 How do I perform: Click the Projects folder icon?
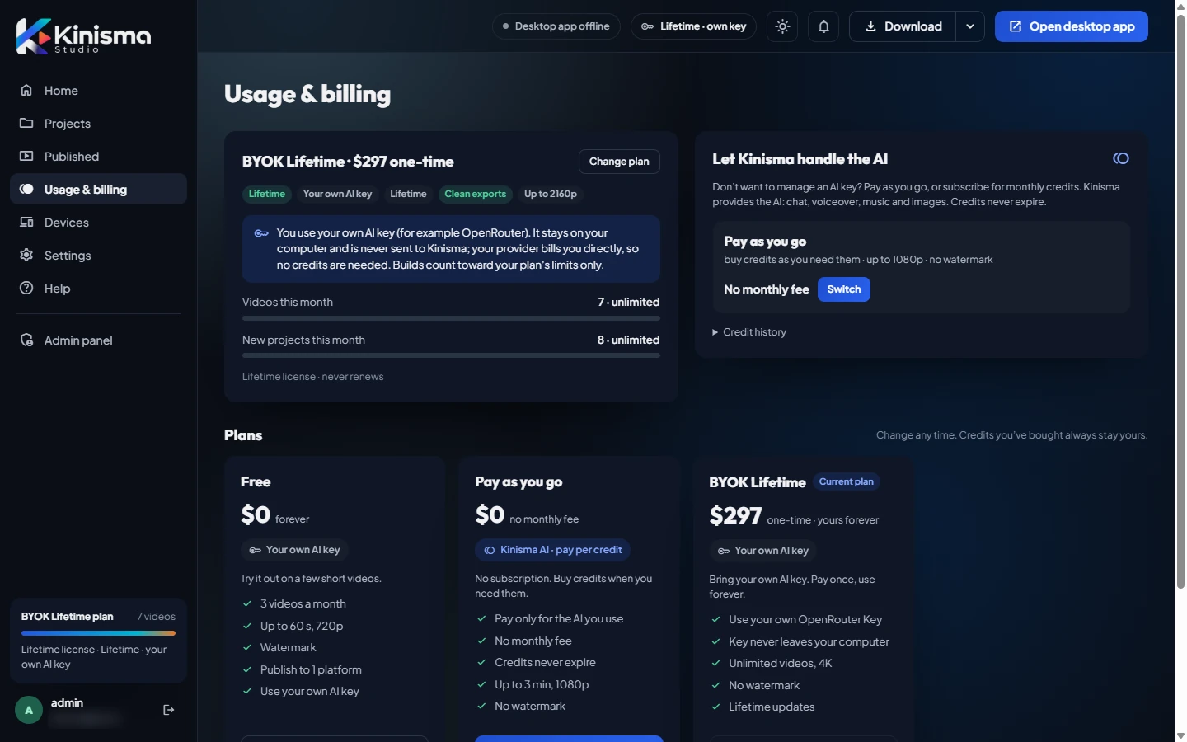click(x=26, y=124)
